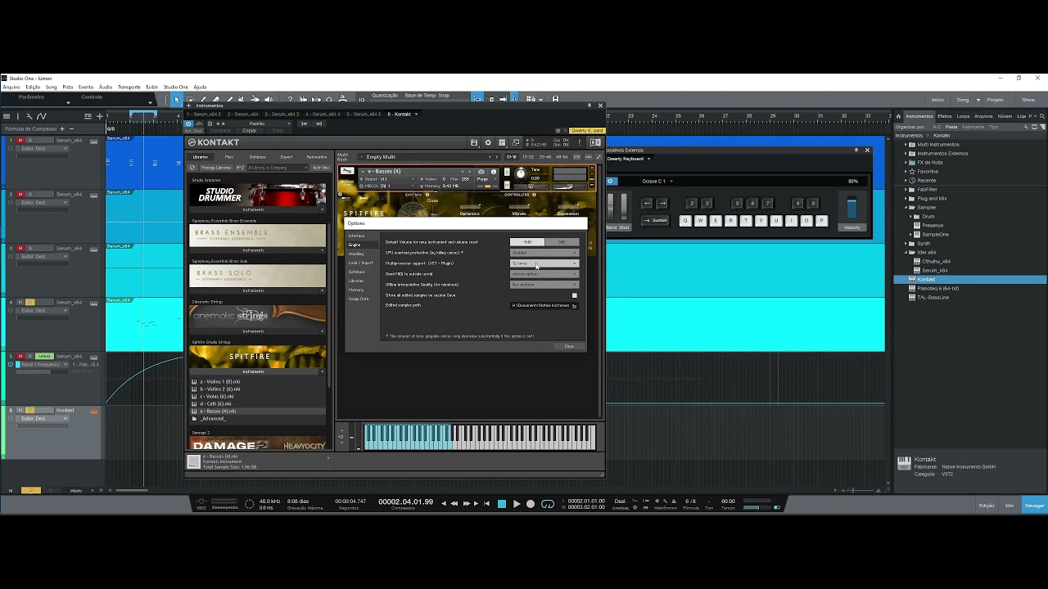The image size is (1048, 589).
Task: Click the Song button at top right
Action: [x=963, y=100]
